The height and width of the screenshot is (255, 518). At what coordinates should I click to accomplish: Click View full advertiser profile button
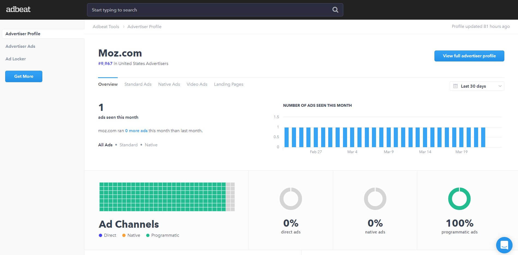click(469, 56)
